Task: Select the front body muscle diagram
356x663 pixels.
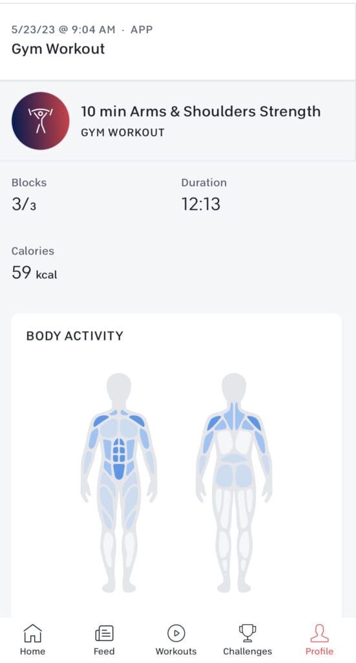Action: click(x=119, y=482)
